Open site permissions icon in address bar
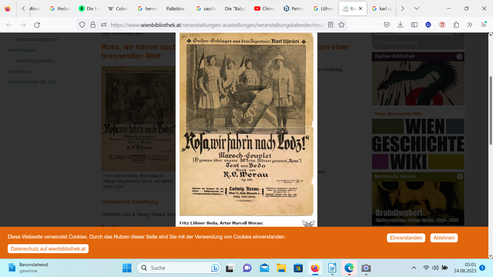This screenshot has height=277, width=493. click(x=104, y=25)
